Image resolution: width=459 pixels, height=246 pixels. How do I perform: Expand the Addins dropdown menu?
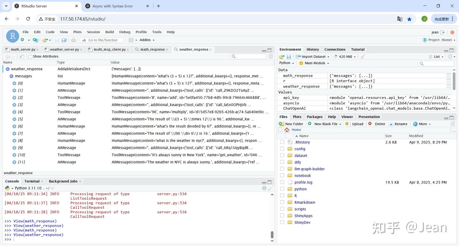[x=147, y=40]
